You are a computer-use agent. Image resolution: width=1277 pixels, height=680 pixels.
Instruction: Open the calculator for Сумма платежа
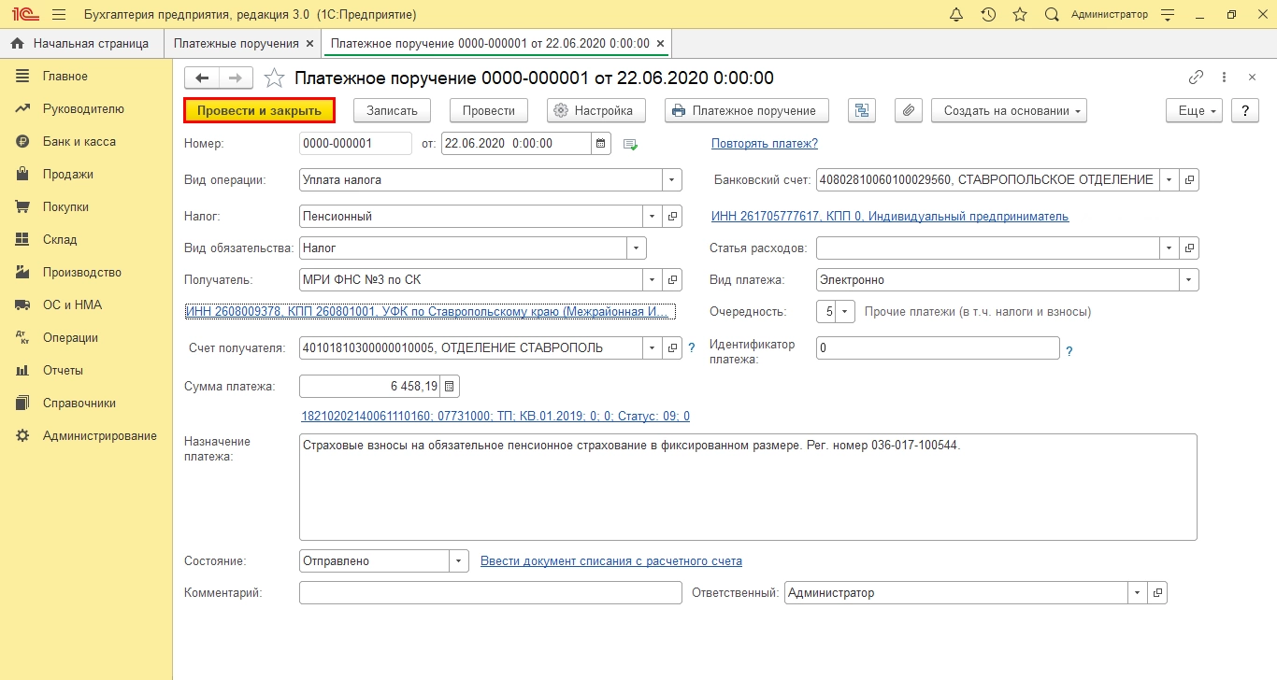[x=450, y=386]
